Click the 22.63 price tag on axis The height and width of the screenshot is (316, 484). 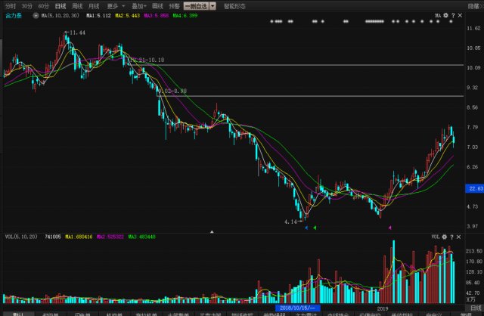tap(475, 187)
